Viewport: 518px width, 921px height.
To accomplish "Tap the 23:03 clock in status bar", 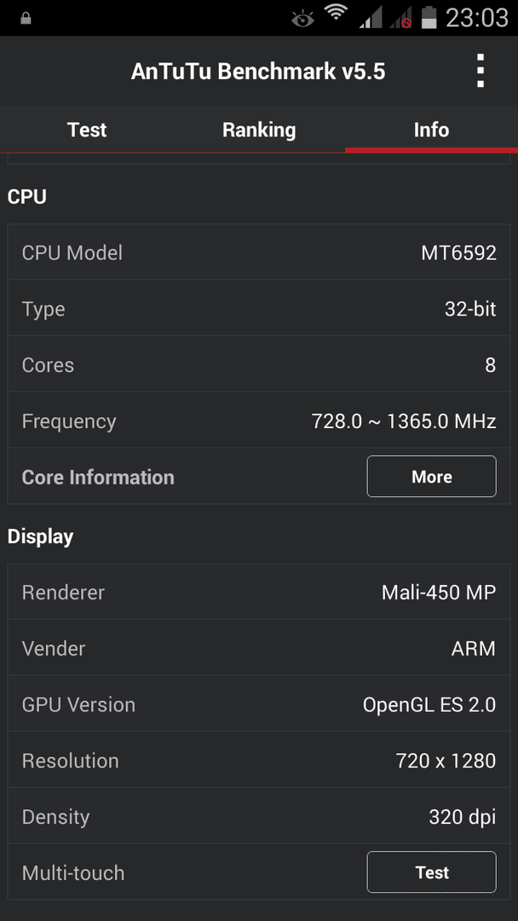I will pos(477,18).
